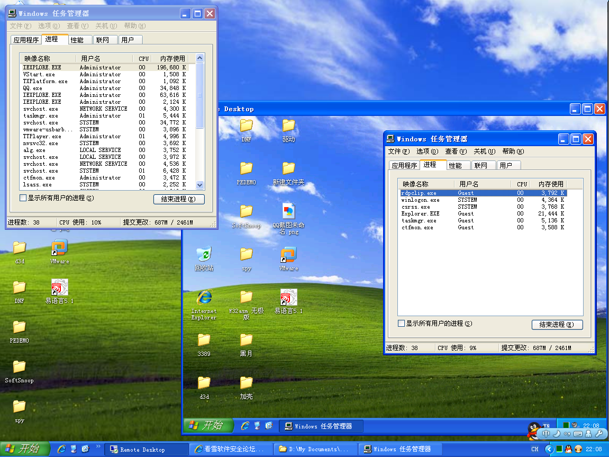Open the 驱动 folder in Remote Desktop

pyautogui.click(x=288, y=130)
